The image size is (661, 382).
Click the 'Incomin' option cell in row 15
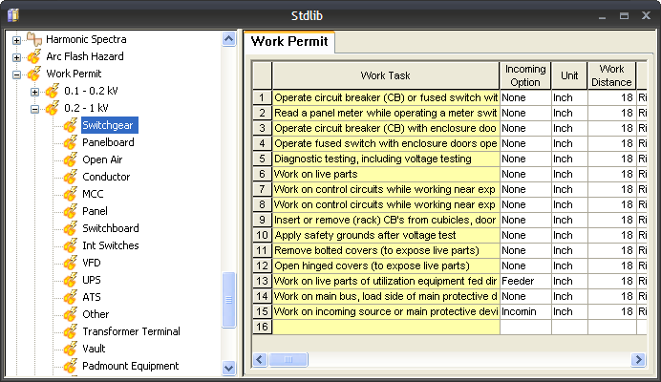point(525,311)
